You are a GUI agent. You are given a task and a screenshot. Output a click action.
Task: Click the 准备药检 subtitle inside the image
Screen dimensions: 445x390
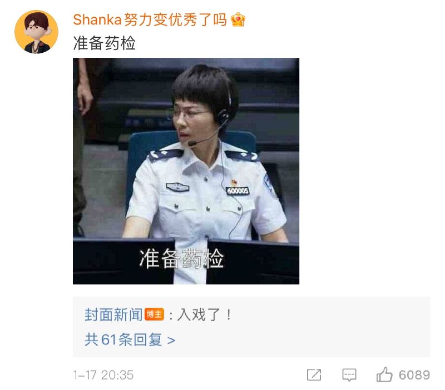(x=182, y=258)
